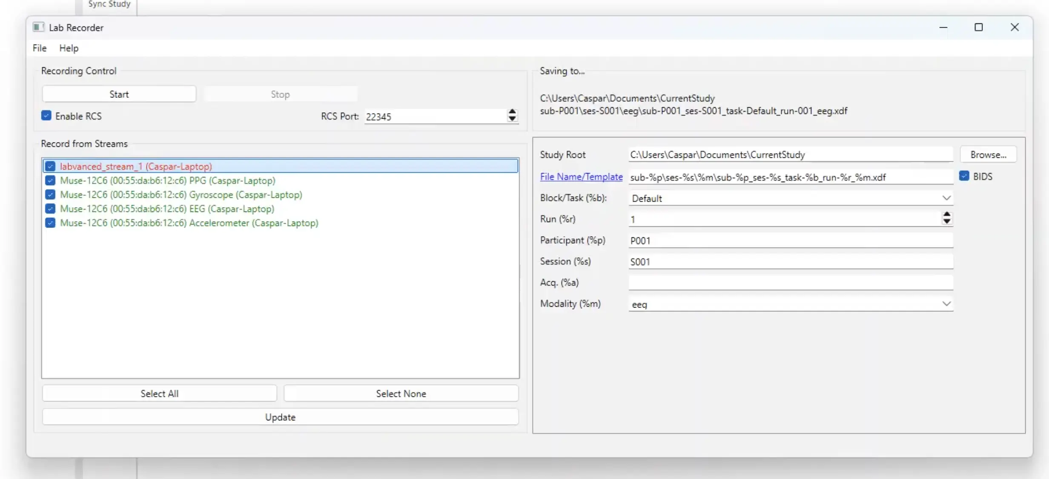Uncheck the Muse-12C6 EEG stream checkbox
The width and height of the screenshot is (1049, 479).
[x=50, y=208]
